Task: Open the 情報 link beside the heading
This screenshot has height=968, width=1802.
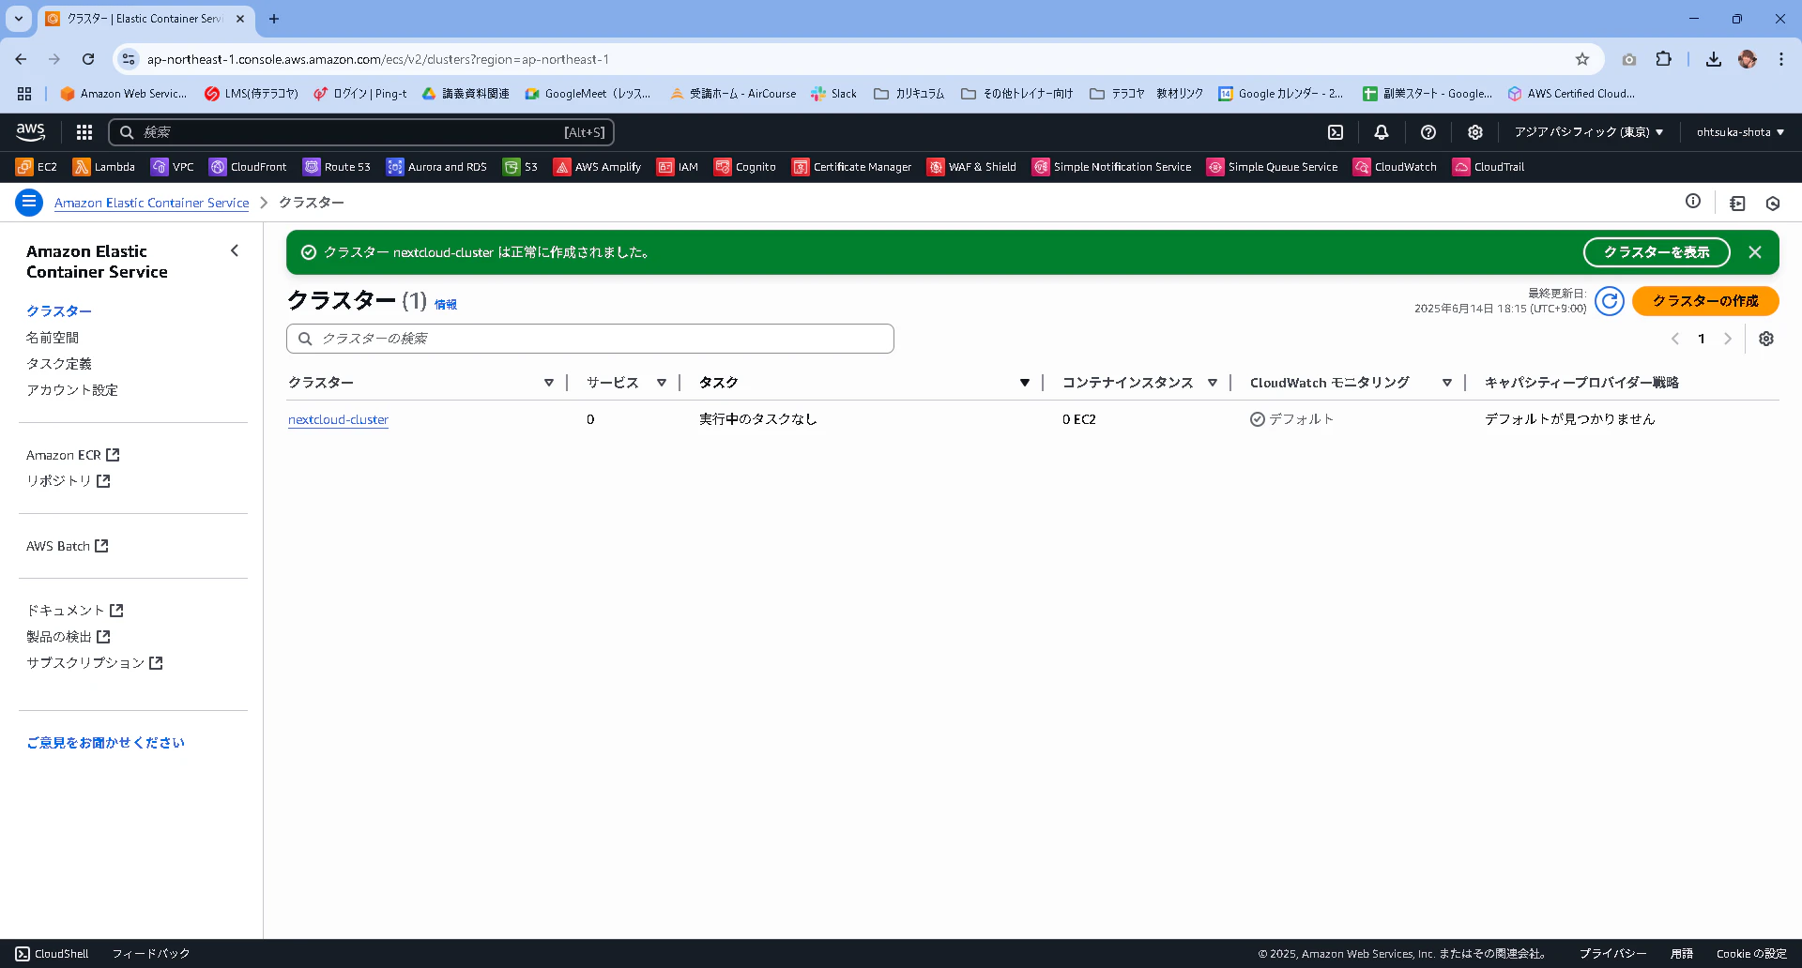Action: (x=446, y=305)
